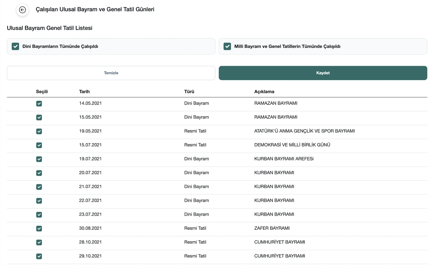Viewport: 434px width, 265px height.
Task: Toggle the 15.07.2021 row checkbox
Action: [x=39, y=145]
